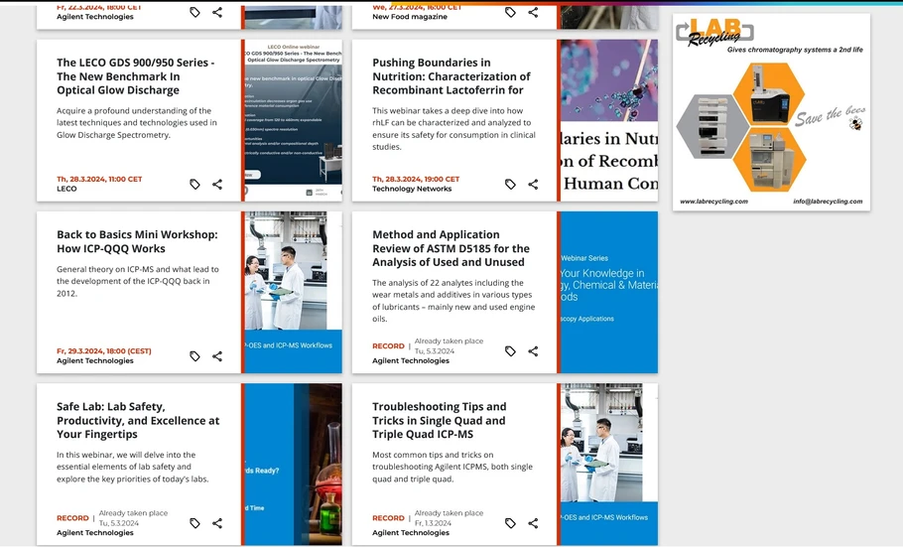Open Troubleshooting Tips and Tricks title
This screenshot has height=547, width=903.
tap(439, 420)
